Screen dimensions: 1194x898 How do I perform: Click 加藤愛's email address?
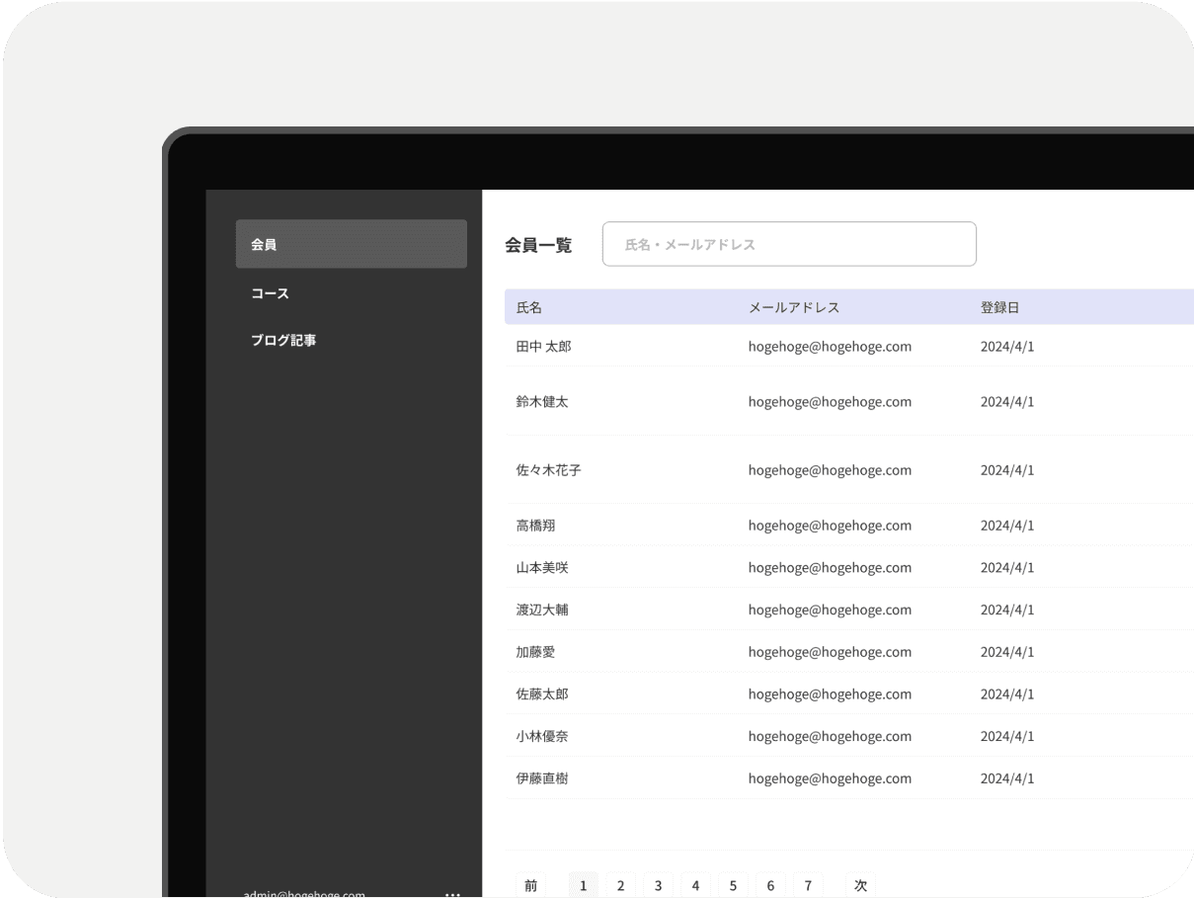(x=830, y=652)
